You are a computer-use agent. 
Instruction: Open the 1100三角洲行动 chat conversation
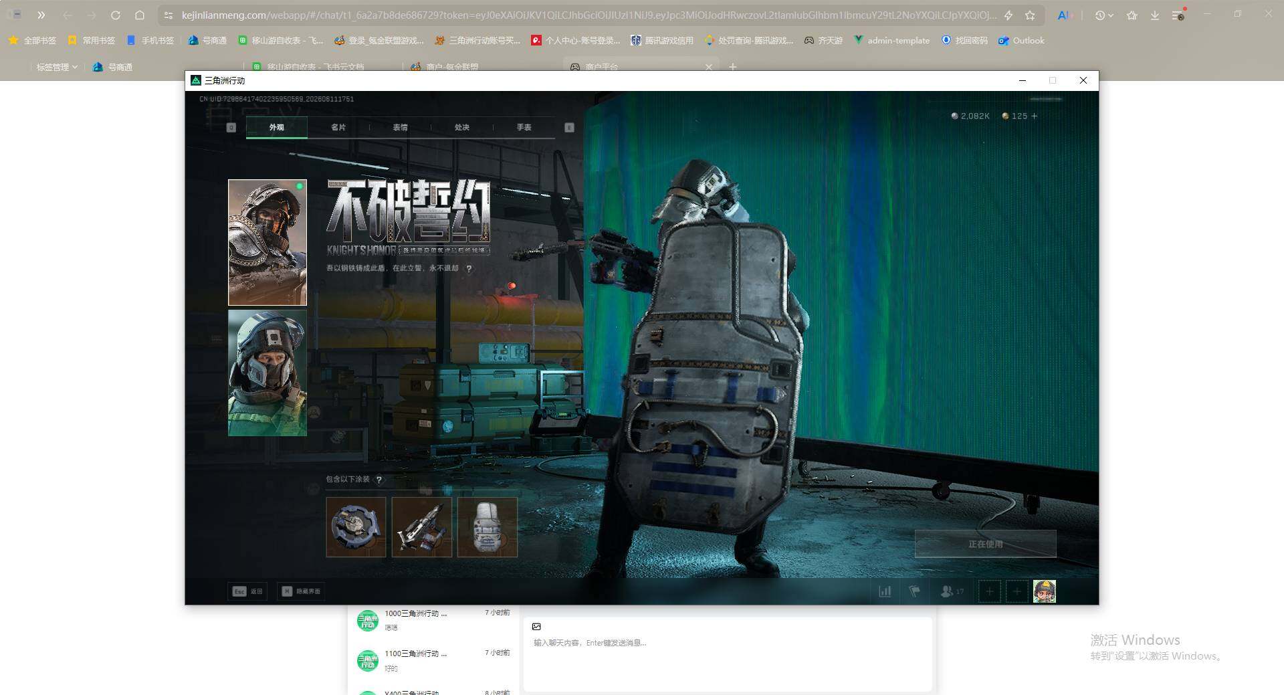(433, 660)
